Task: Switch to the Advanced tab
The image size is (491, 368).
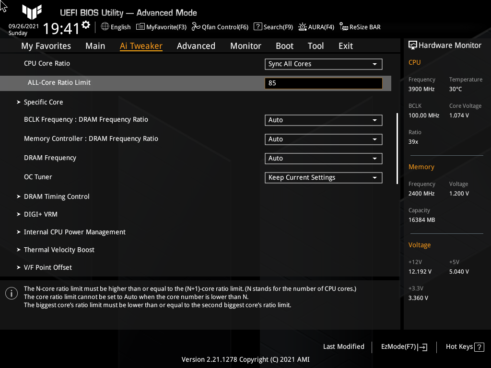Action: (x=196, y=46)
